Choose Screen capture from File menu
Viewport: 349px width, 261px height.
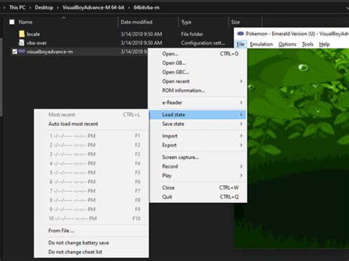click(x=180, y=157)
